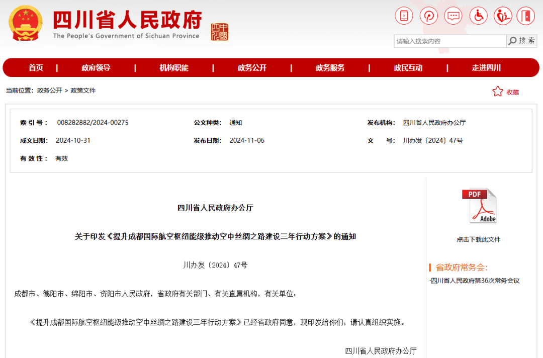
Task: Open the 机构职能 section menu
Action: coord(174,67)
